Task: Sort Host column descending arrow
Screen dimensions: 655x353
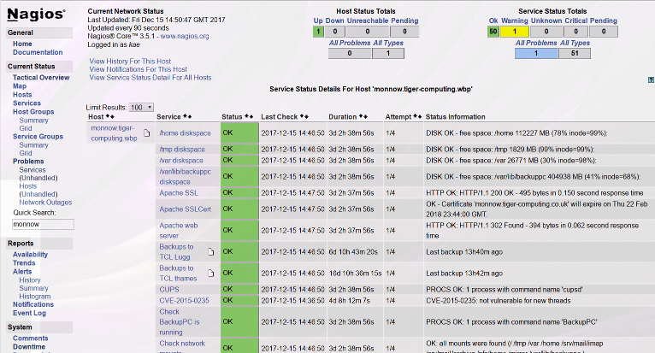Action: click(112, 116)
